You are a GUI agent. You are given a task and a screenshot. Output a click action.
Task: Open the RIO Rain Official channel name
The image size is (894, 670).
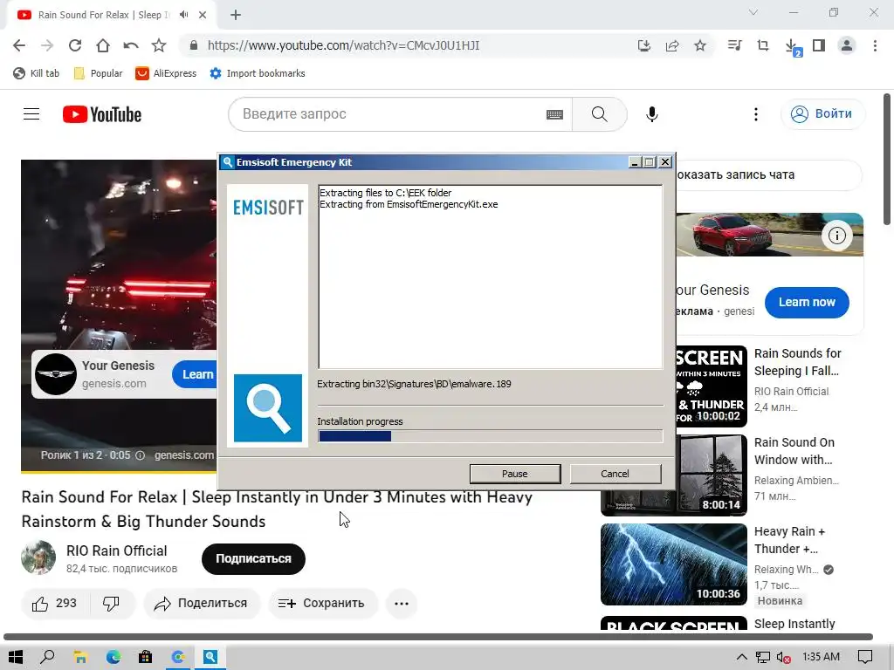click(x=117, y=551)
